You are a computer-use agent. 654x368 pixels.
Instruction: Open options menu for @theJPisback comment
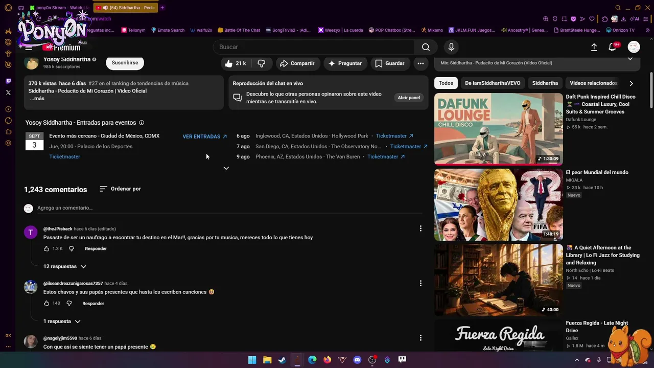(421, 228)
